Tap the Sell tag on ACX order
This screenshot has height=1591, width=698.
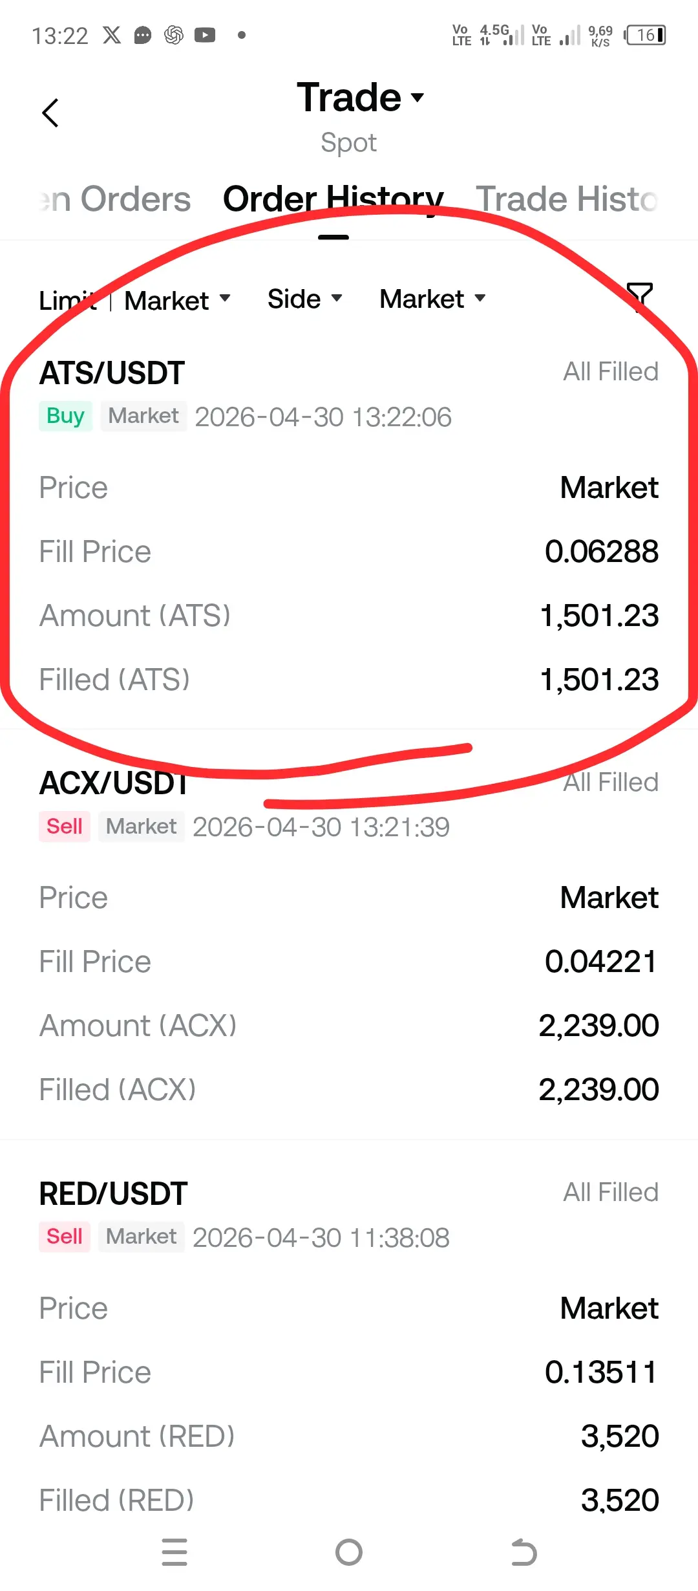tap(65, 827)
